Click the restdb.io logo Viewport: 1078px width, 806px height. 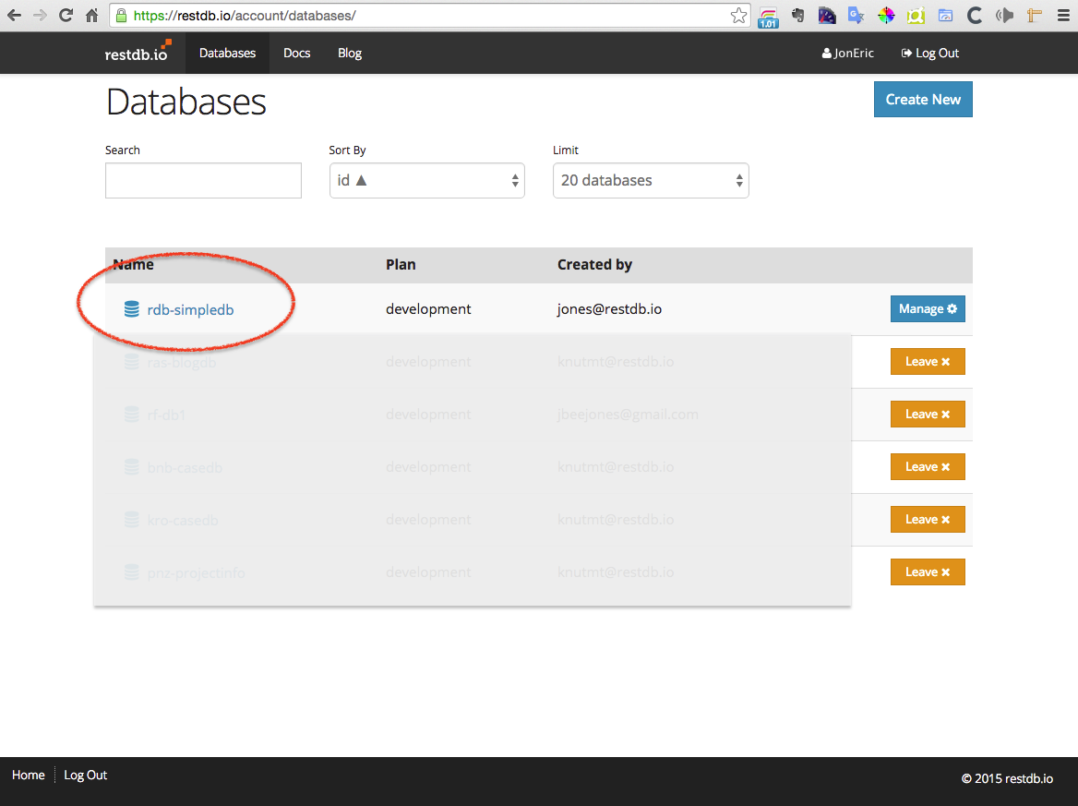[x=138, y=53]
